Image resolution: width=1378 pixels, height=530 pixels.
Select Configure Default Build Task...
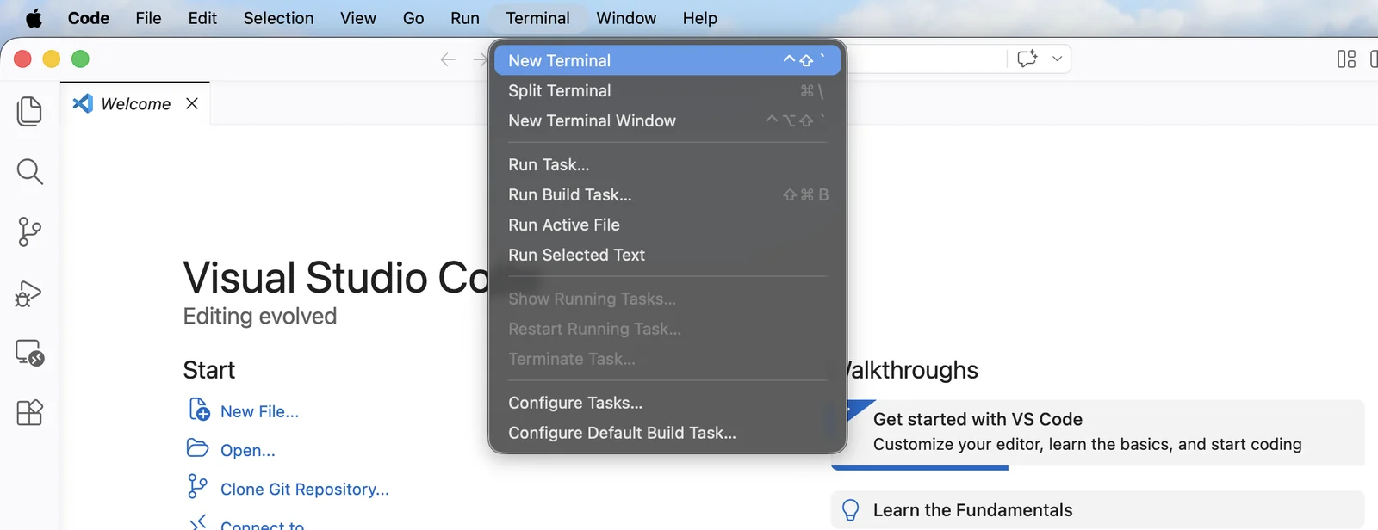667,433
